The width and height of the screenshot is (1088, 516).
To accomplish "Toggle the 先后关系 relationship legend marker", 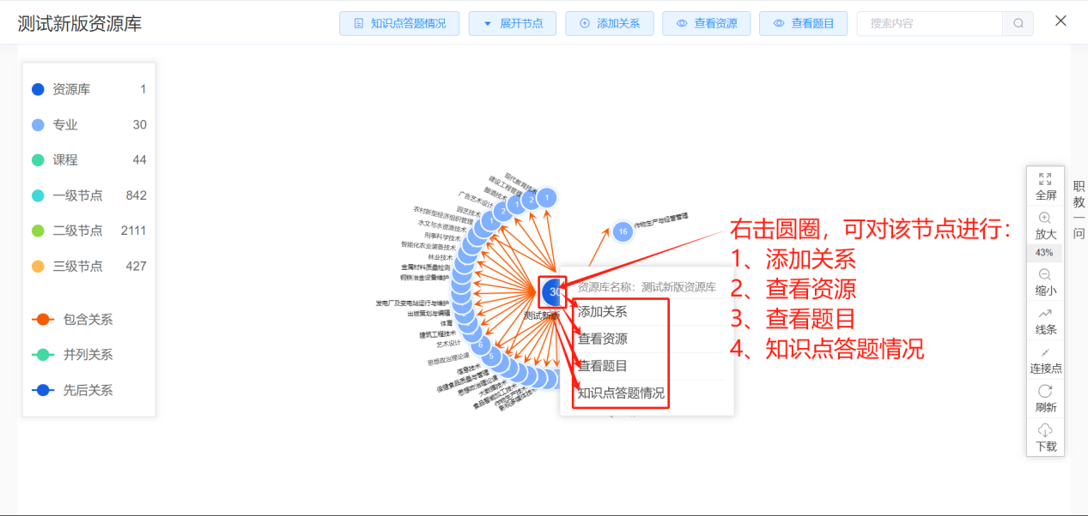I will coord(42,390).
